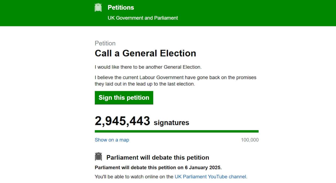Click the 'Parliament will debate this petition' heading
Image resolution: width=336 pixels, height=183 pixels.
coord(157,158)
